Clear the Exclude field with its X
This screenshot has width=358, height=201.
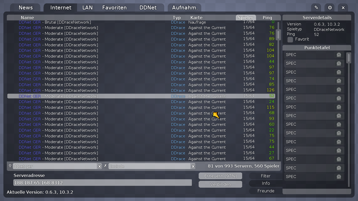tap(193, 166)
